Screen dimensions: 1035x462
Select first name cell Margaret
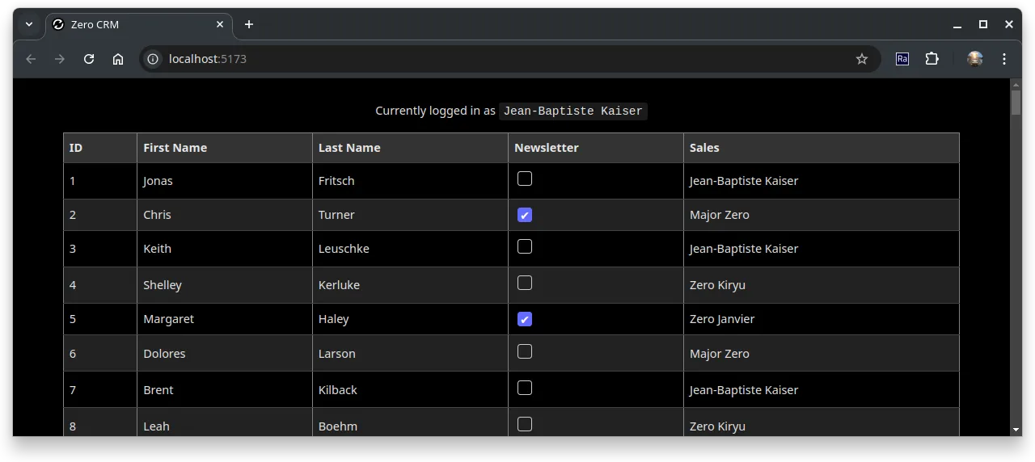point(225,319)
